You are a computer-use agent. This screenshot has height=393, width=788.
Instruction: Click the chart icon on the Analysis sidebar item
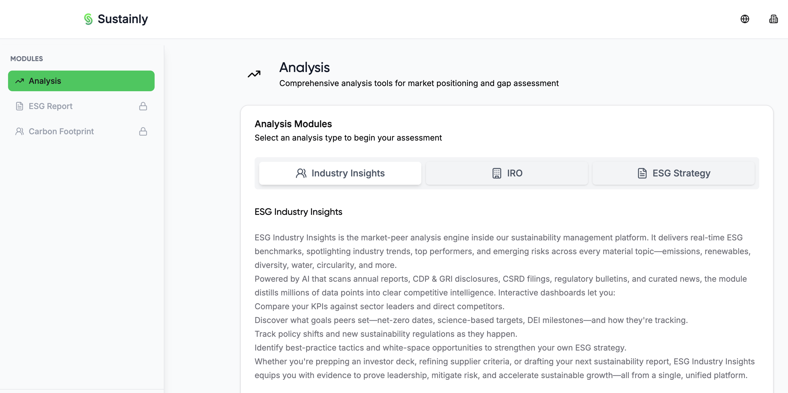tap(20, 81)
